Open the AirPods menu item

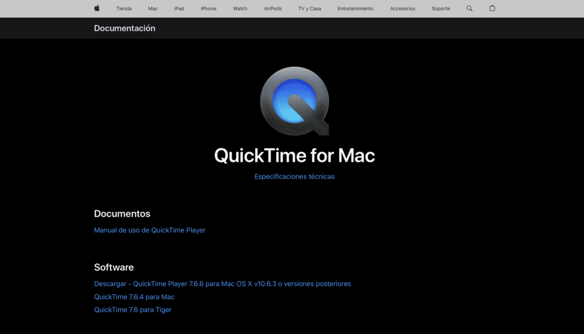click(x=273, y=9)
